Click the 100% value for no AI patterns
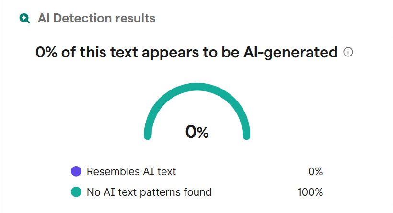Screen dimensions: 393x213 [310, 192]
